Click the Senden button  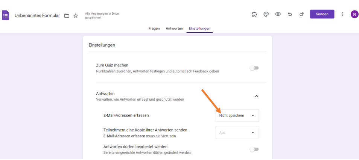[322, 14]
